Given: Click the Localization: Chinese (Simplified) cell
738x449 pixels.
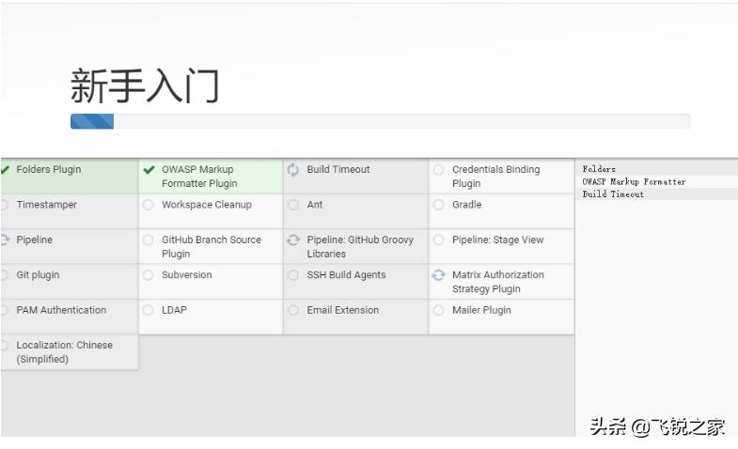Looking at the screenshot, I should click(x=64, y=352).
